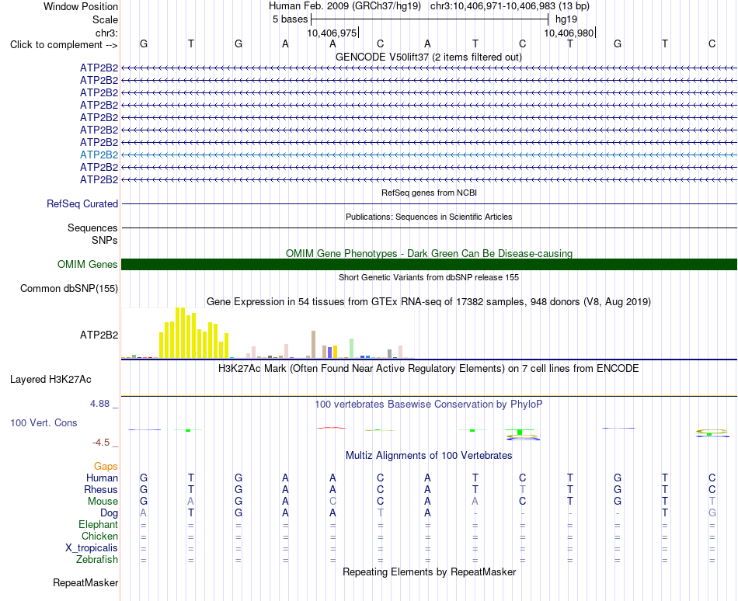Click the Scale label
The image size is (738, 601).
(106, 19)
